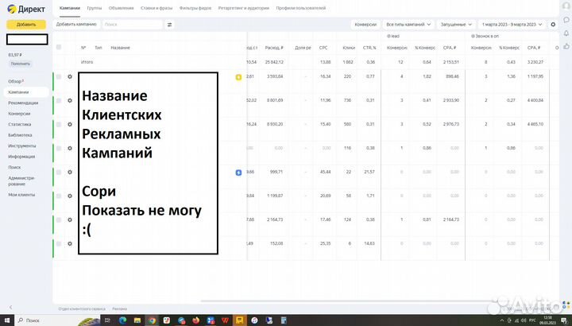Open 'Инструменты' in the sidebar
The width and height of the screenshot is (572, 326).
pyautogui.click(x=22, y=146)
